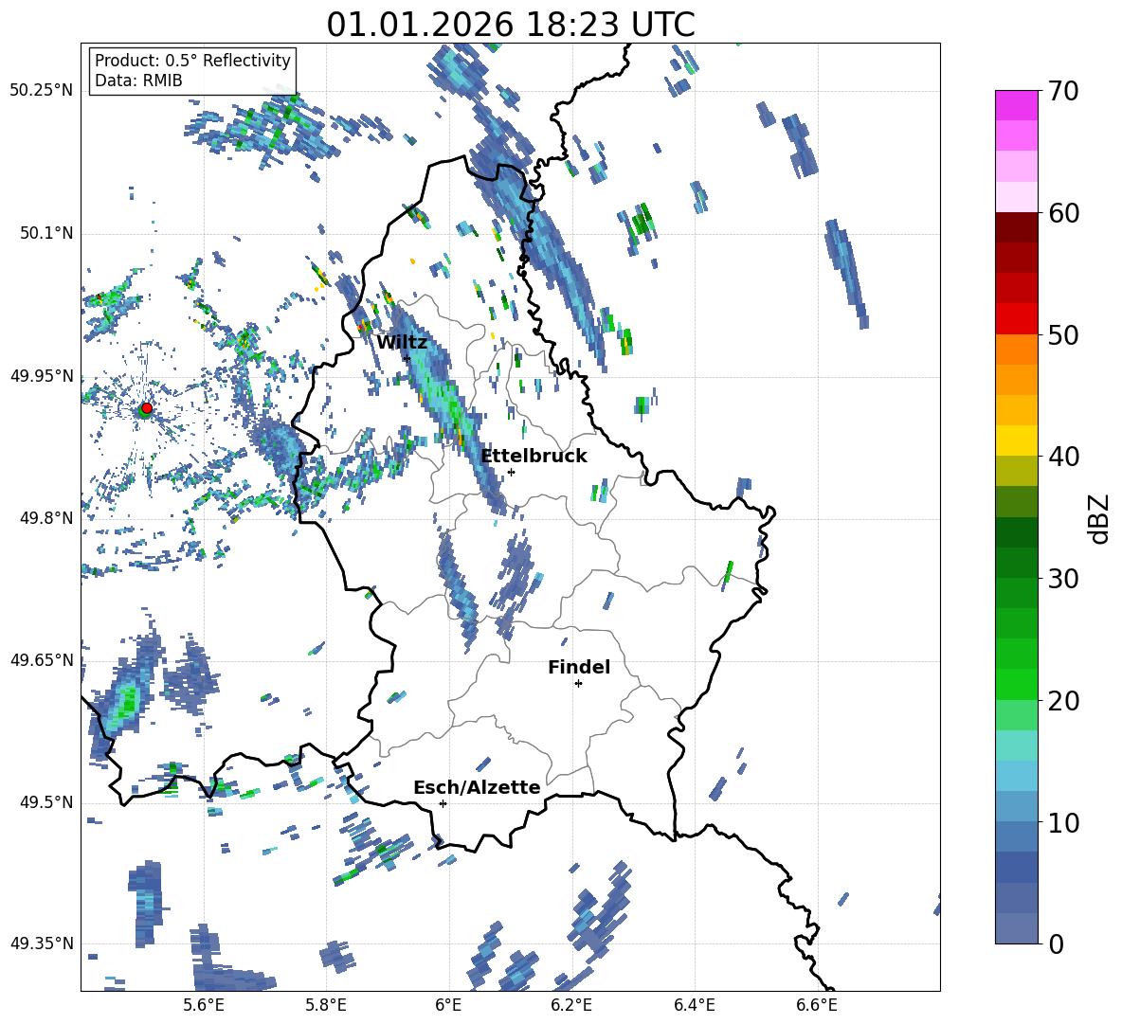This screenshot has height=1024, width=1122.
Task: Pick the orange swatch just below 50 dBZ
Action: [1017, 350]
